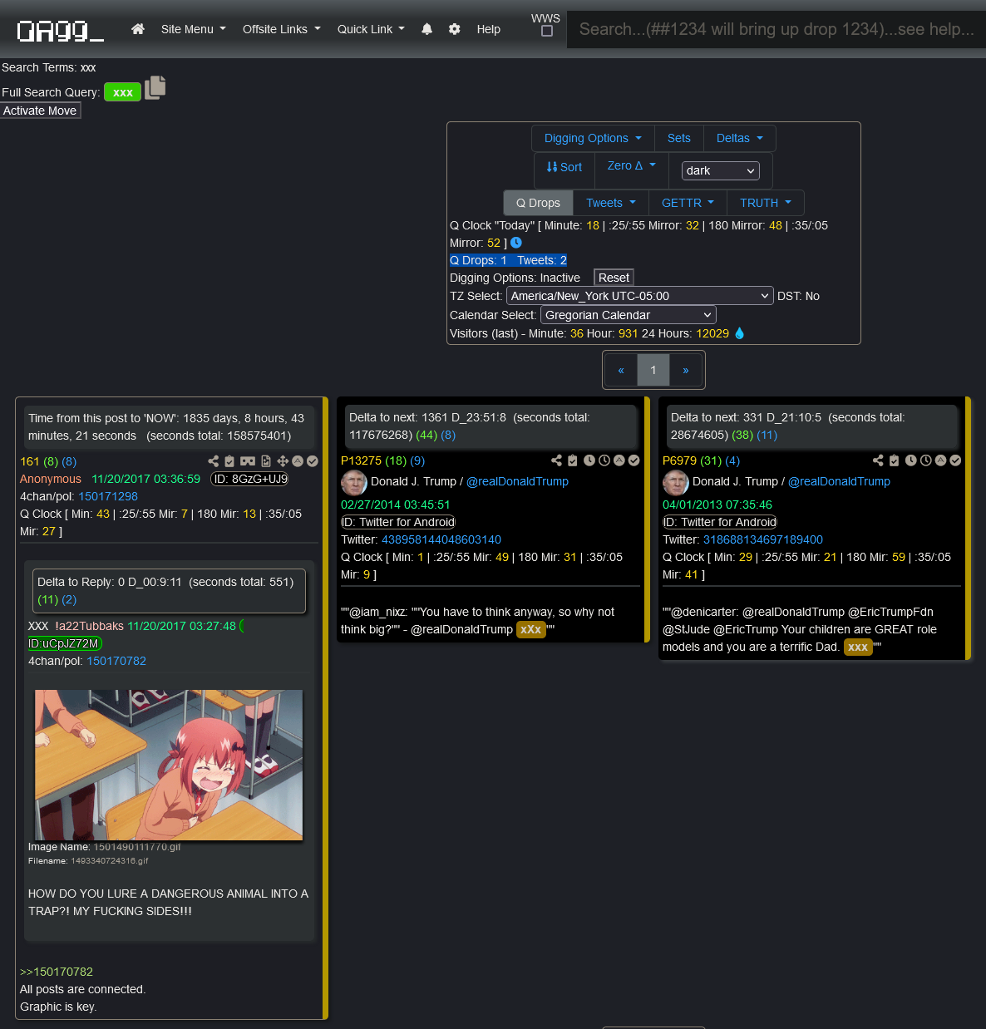Open the Calendar Select dropdown
The width and height of the screenshot is (986, 1029).
click(x=629, y=315)
